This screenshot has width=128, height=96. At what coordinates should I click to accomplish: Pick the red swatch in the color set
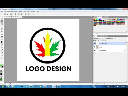[94, 19]
